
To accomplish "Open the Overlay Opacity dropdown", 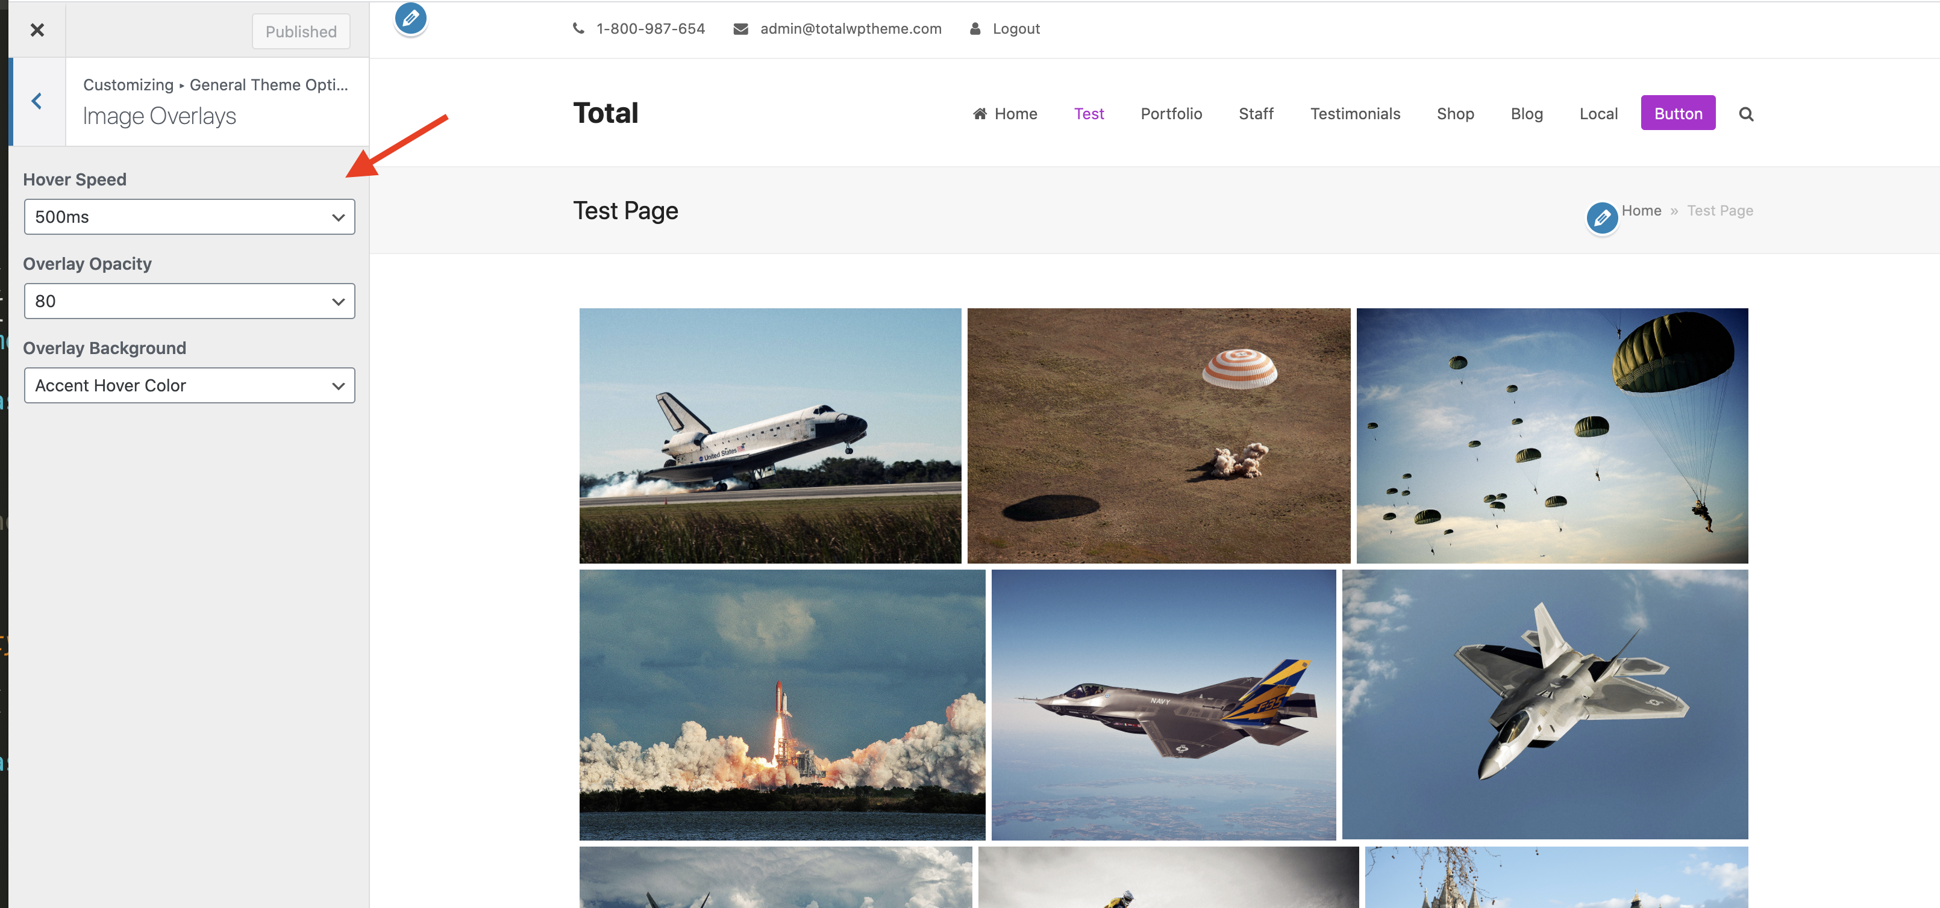I will pos(189,301).
